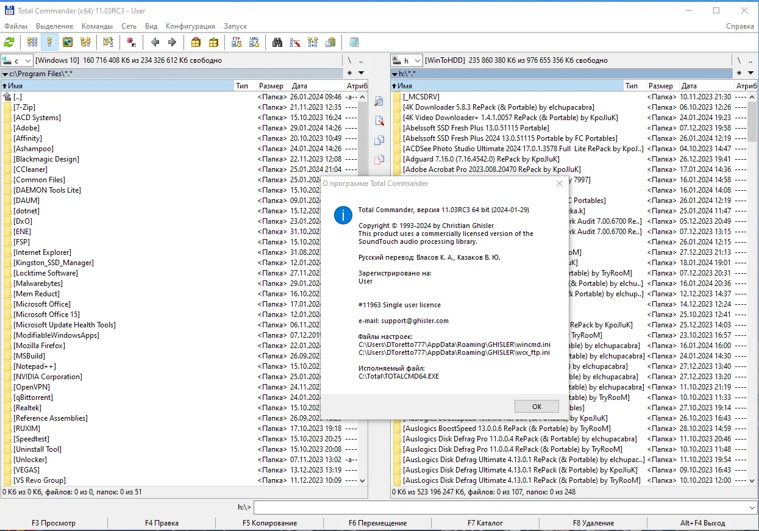759x531 pixels.
Task: Open the left panel drive c dropdown
Action: tap(17, 60)
